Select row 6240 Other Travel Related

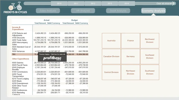(50, 87)
